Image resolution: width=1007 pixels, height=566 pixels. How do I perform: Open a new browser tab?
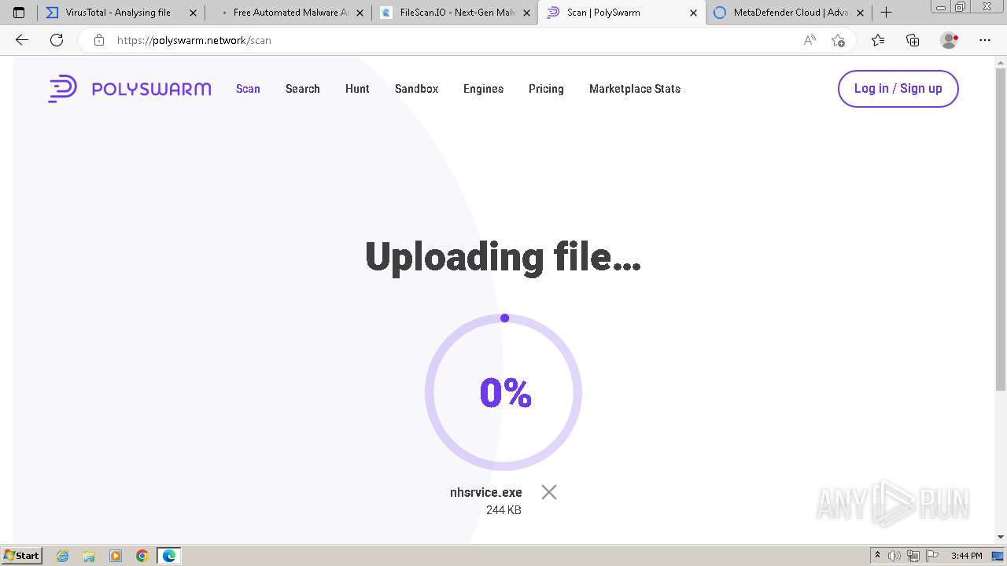click(886, 13)
